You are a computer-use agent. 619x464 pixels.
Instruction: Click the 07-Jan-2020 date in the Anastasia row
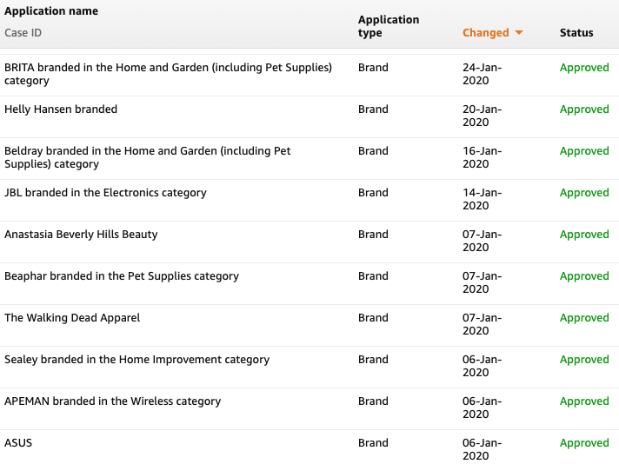(x=482, y=241)
